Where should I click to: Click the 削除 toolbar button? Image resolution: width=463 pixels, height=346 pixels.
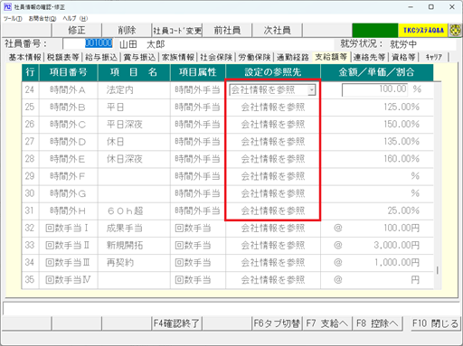pos(127,30)
